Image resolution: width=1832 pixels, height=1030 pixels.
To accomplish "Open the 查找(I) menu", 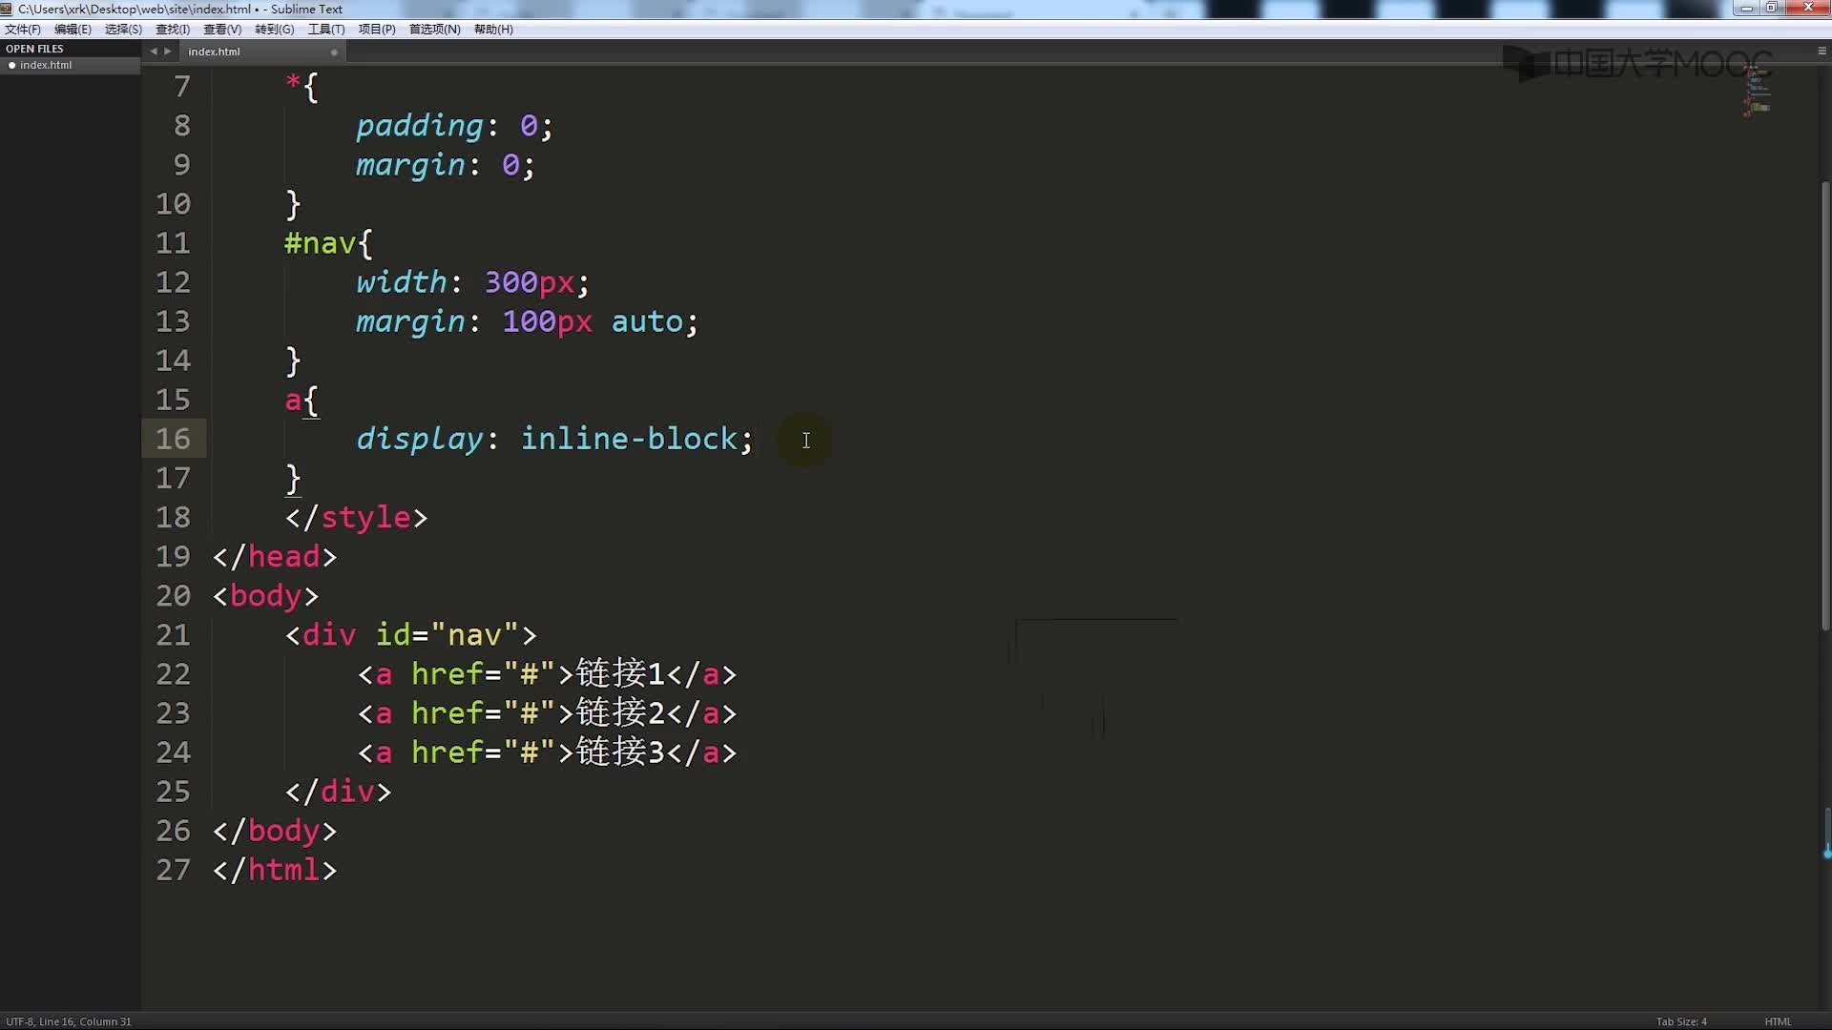I will [173, 30].
